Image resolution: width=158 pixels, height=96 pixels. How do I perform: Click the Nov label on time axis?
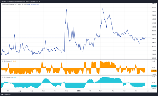(x=55, y=91)
